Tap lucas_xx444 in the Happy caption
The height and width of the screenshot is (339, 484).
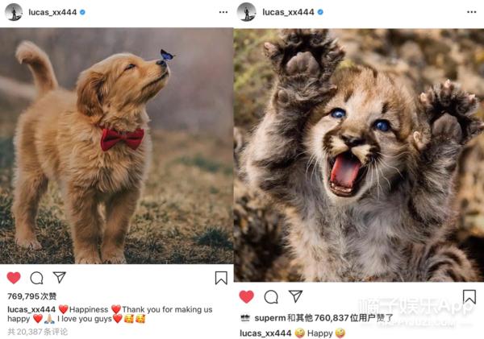coord(265,333)
